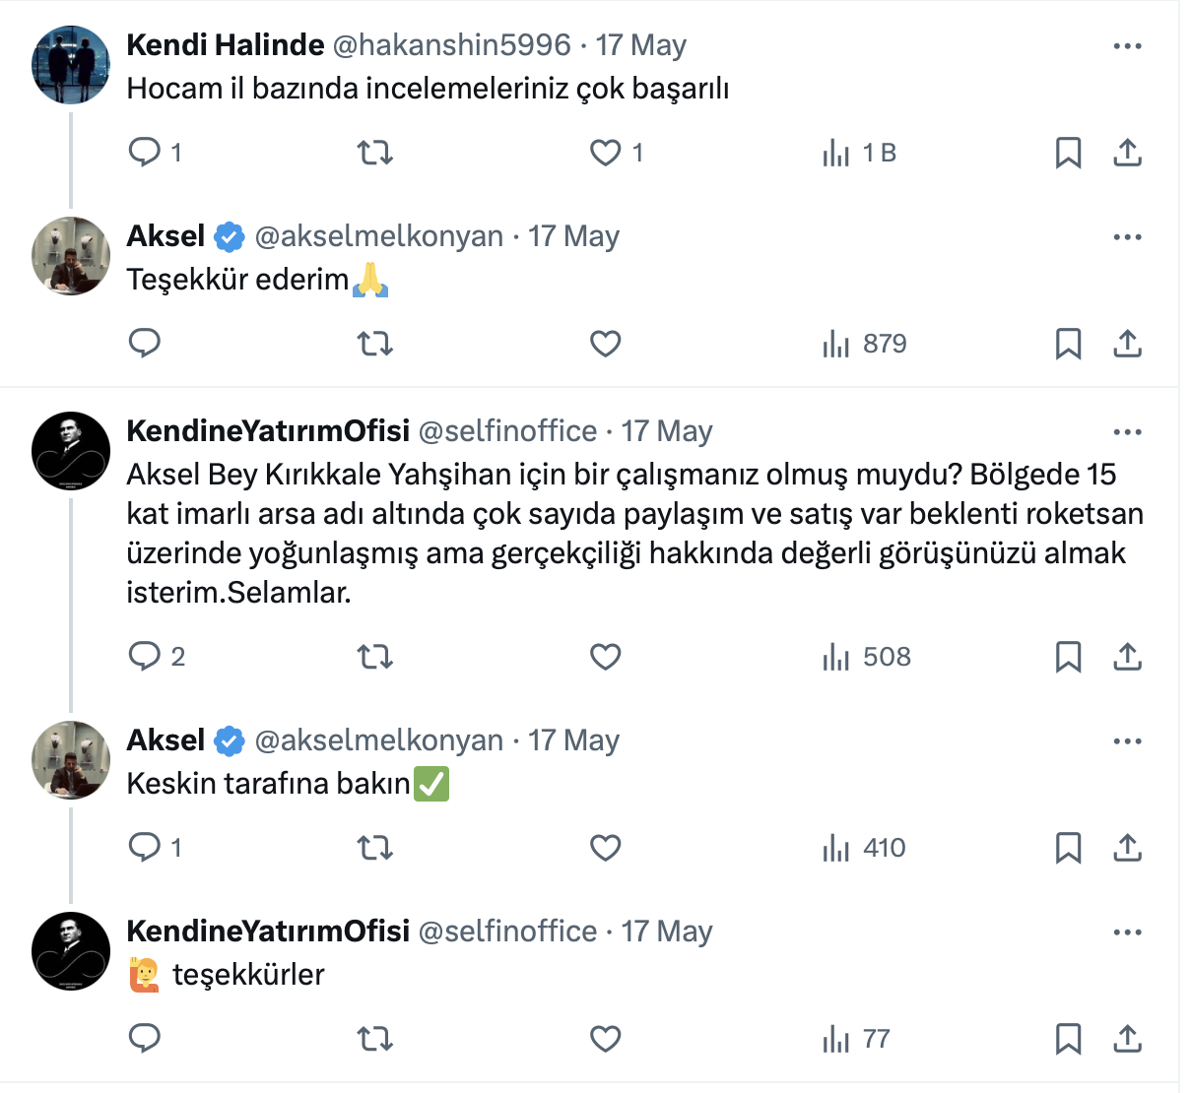Open view stats showing 879

(865, 344)
